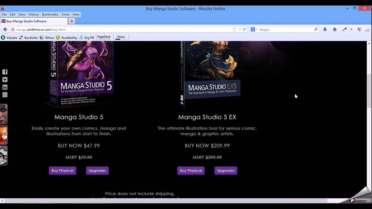Click the MSRP $79.99 text

tap(79, 157)
